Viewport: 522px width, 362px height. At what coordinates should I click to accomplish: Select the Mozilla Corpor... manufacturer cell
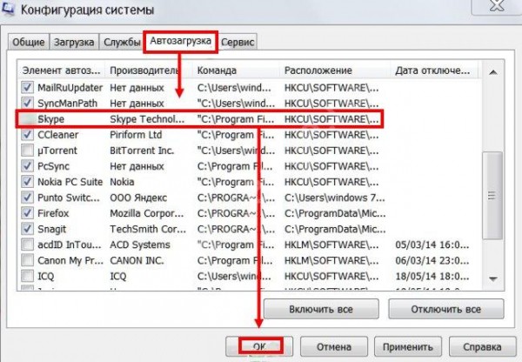click(147, 213)
